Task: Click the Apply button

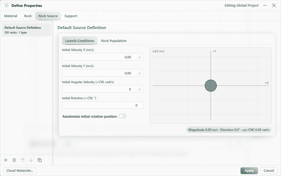Action: coord(249,171)
